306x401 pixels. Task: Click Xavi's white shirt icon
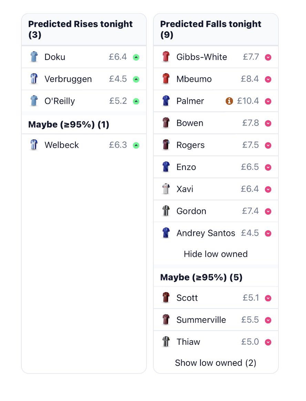tap(166, 189)
